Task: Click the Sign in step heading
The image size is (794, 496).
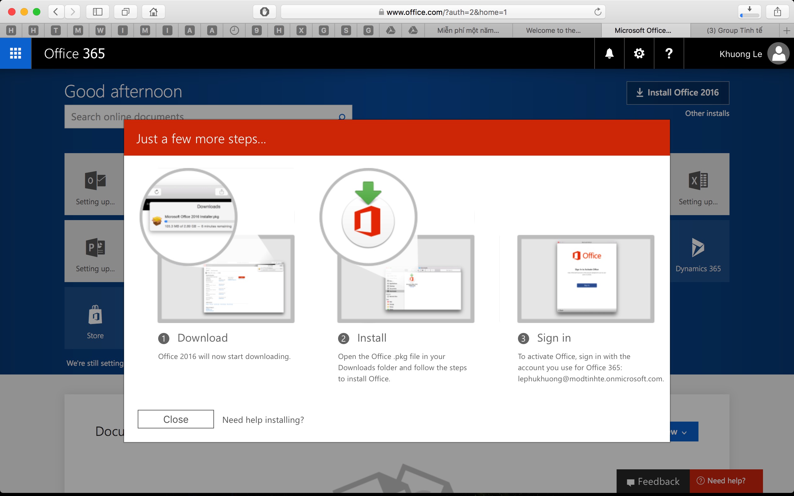Action: (x=554, y=338)
